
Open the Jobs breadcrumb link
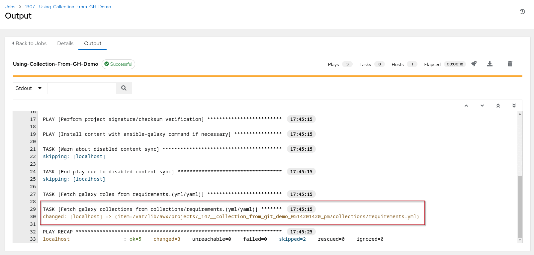pos(10,7)
